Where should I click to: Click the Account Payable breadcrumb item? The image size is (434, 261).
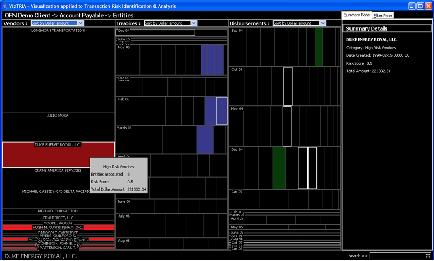point(81,16)
